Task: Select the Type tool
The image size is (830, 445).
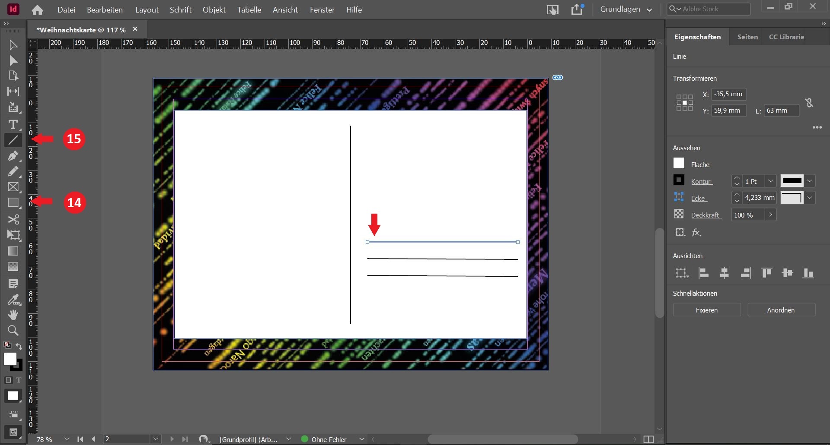Action: pyautogui.click(x=13, y=125)
